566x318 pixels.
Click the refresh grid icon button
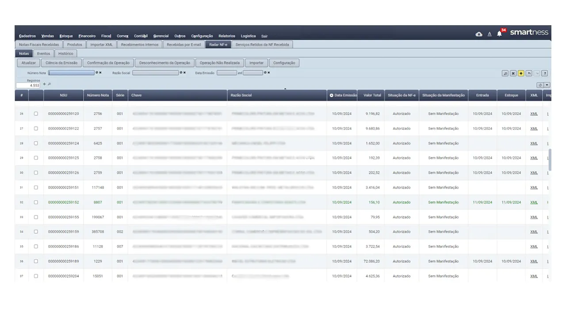(540, 85)
